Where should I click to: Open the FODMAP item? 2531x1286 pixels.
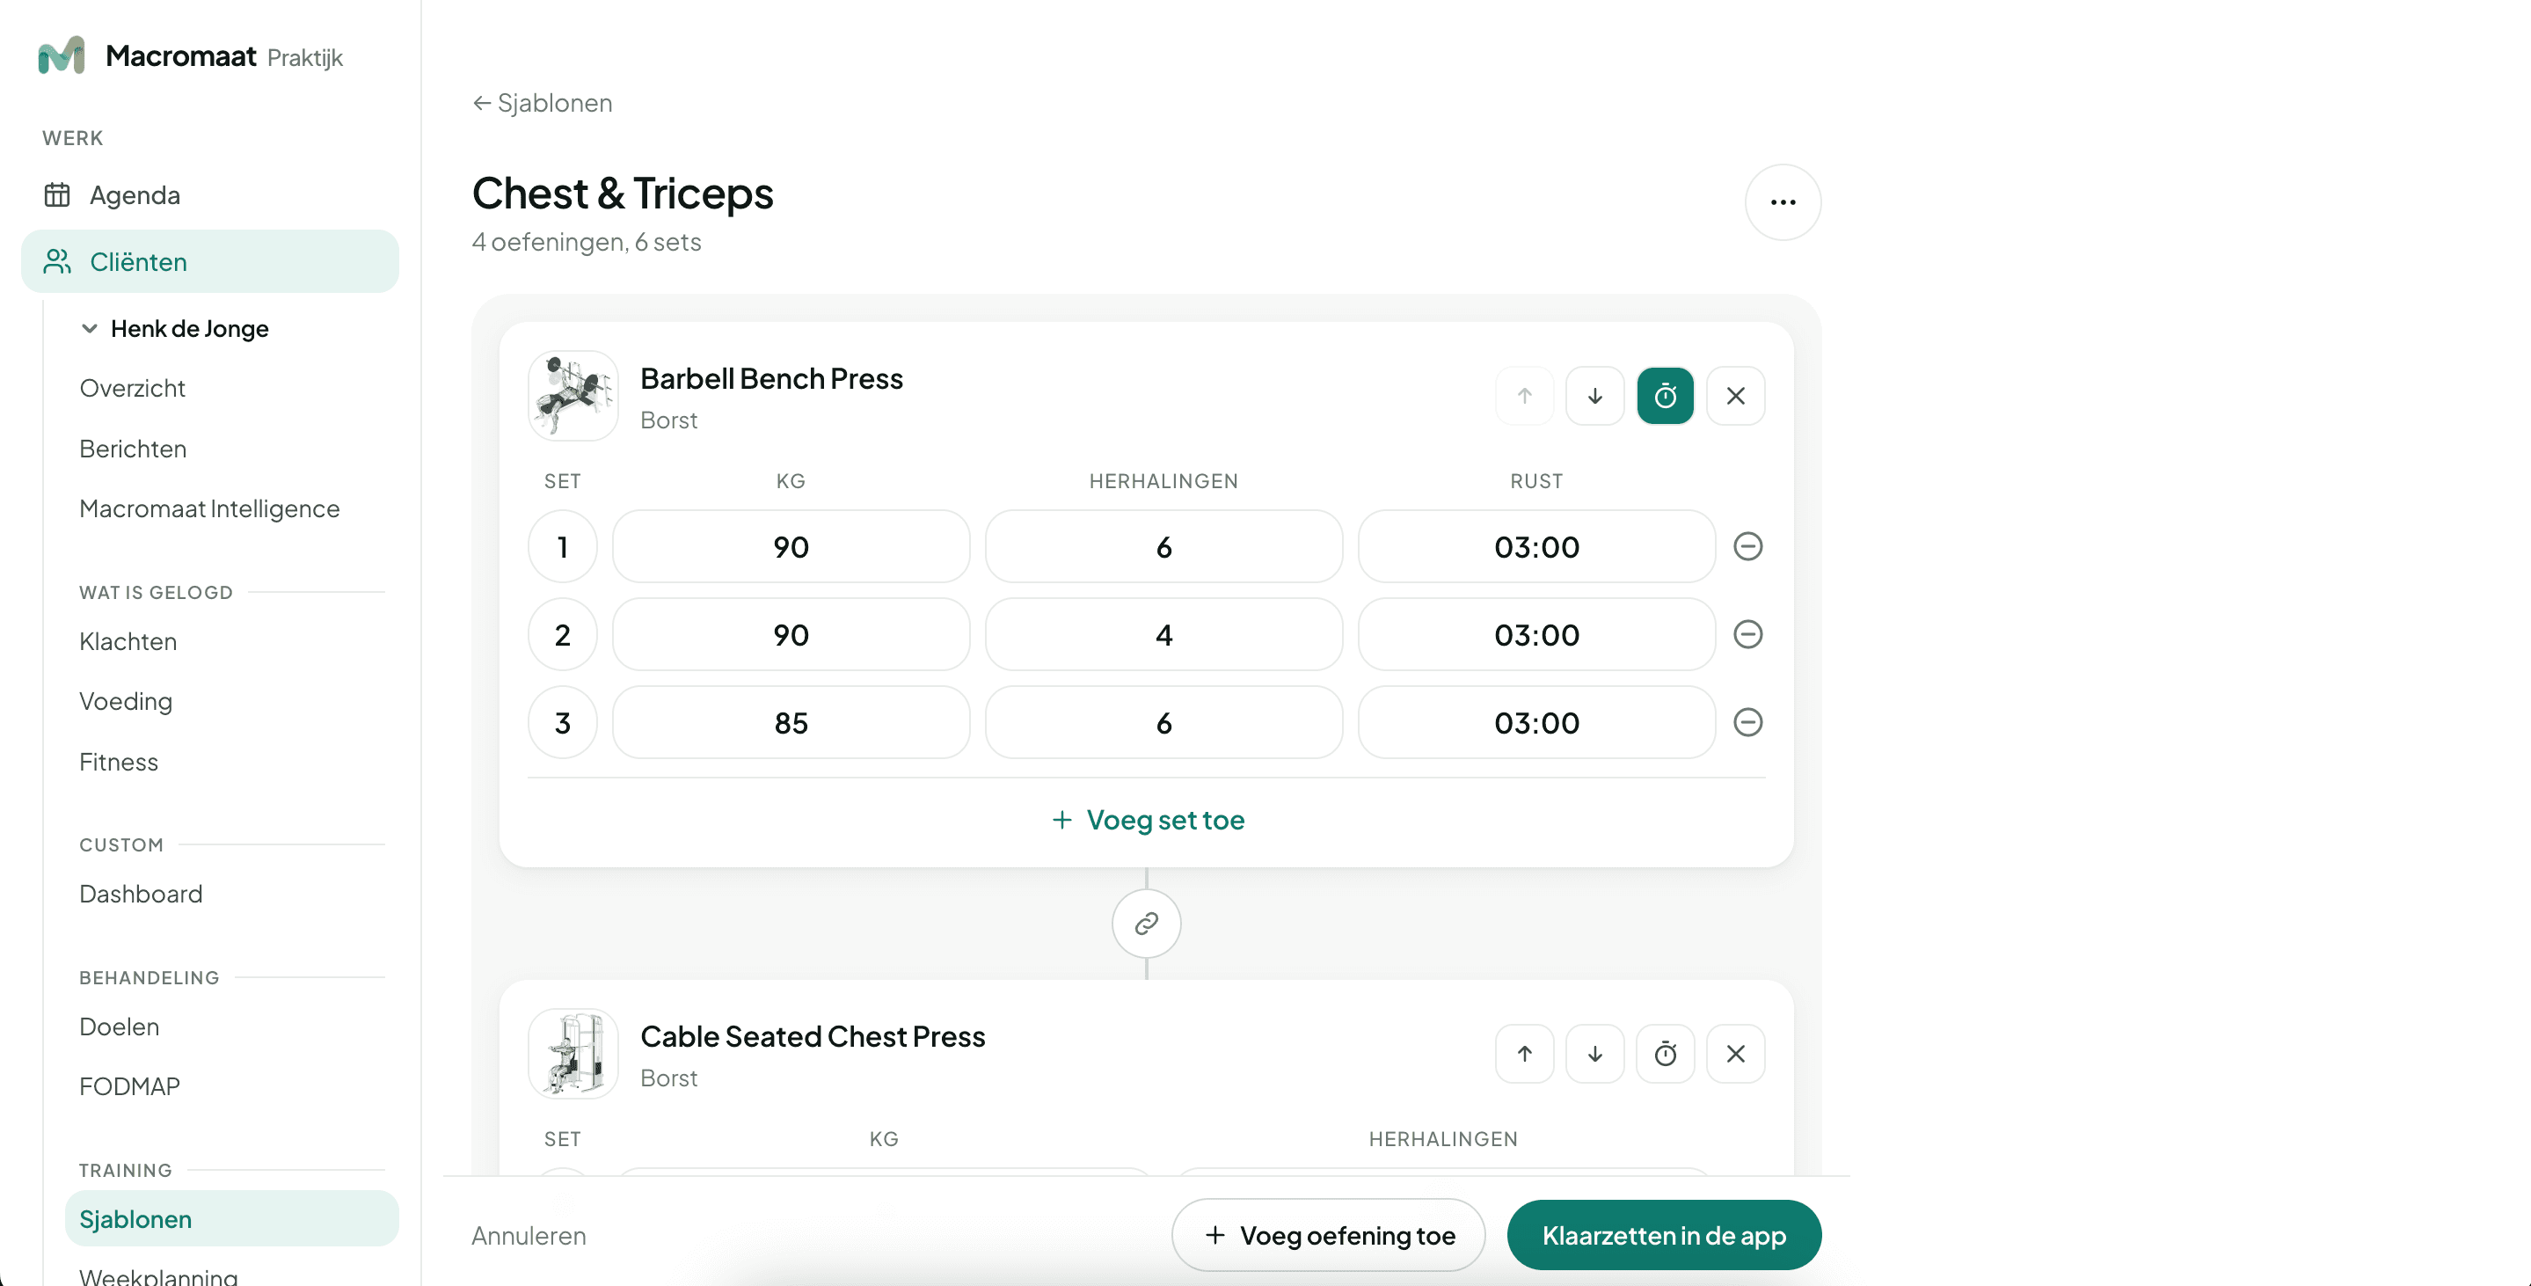[x=128, y=1086]
